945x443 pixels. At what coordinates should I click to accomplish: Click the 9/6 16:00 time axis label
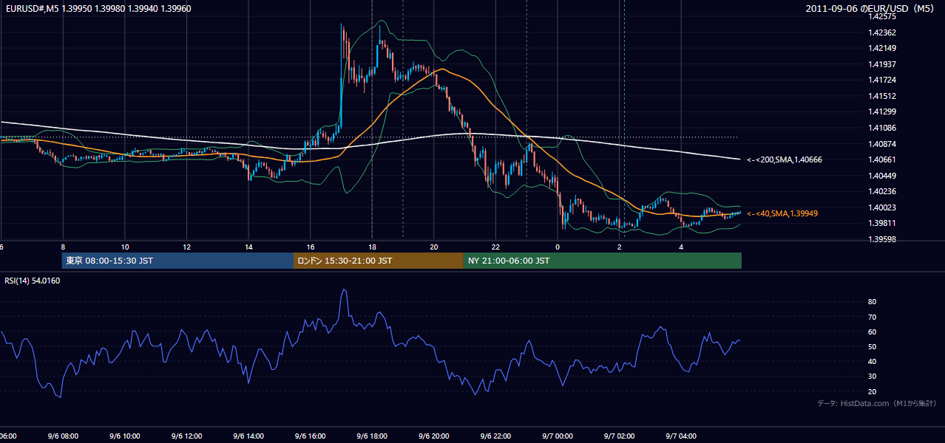[x=310, y=436]
